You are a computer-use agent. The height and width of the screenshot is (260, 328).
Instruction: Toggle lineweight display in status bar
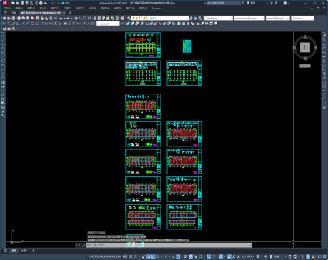186,256
